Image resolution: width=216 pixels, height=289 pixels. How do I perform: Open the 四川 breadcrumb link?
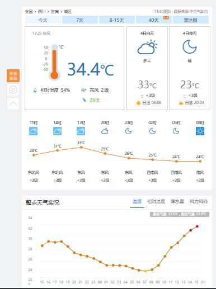[x=41, y=12]
